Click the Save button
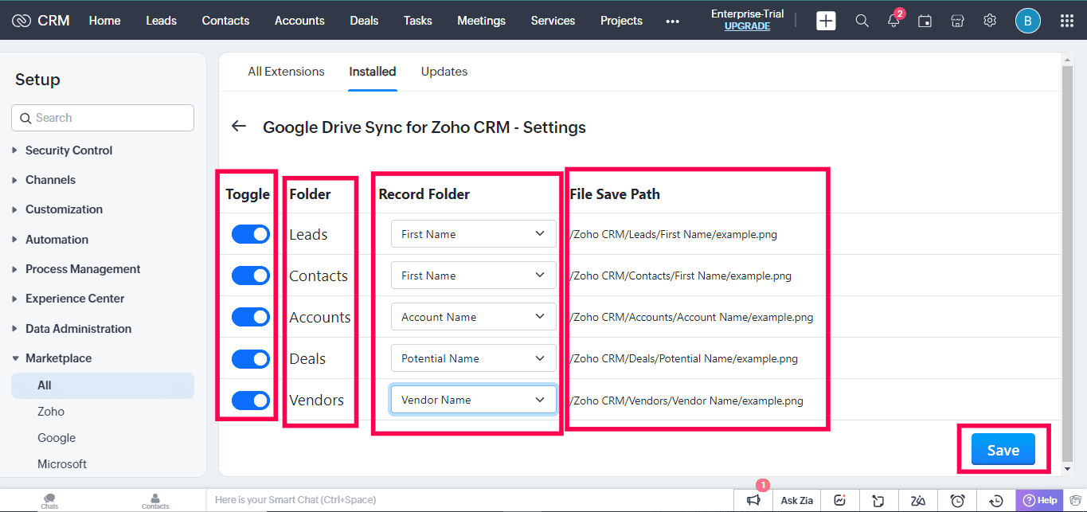Image resolution: width=1087 pixels, height=512 pixels. pos(1003,450)
